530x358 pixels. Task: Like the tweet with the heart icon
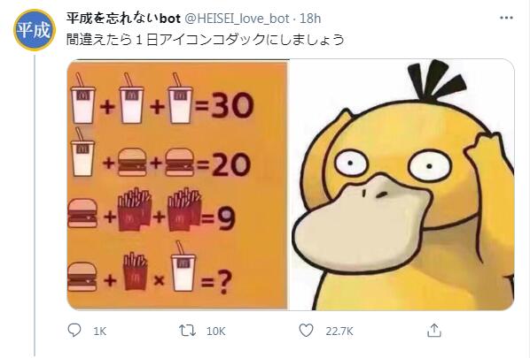point(307,331)
